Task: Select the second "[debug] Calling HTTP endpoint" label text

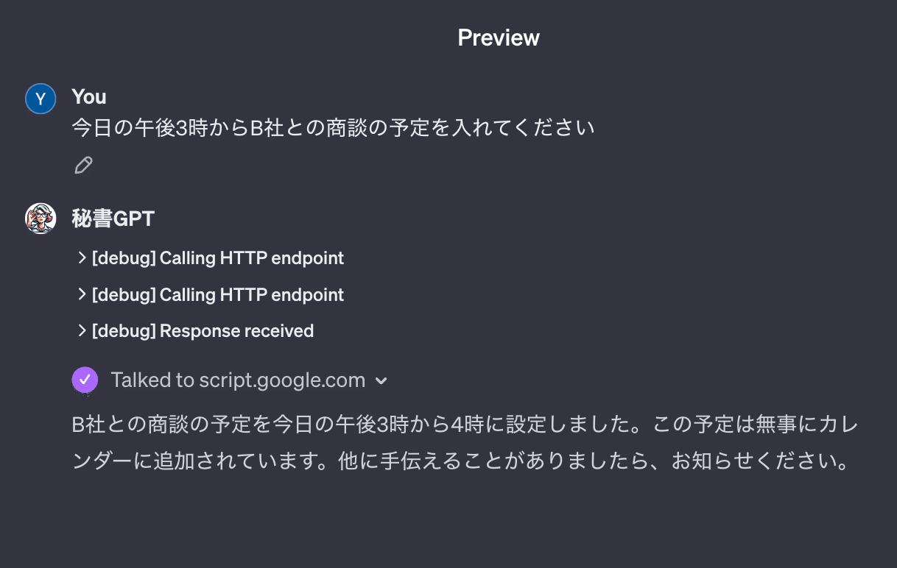Action: click(218, 294)
